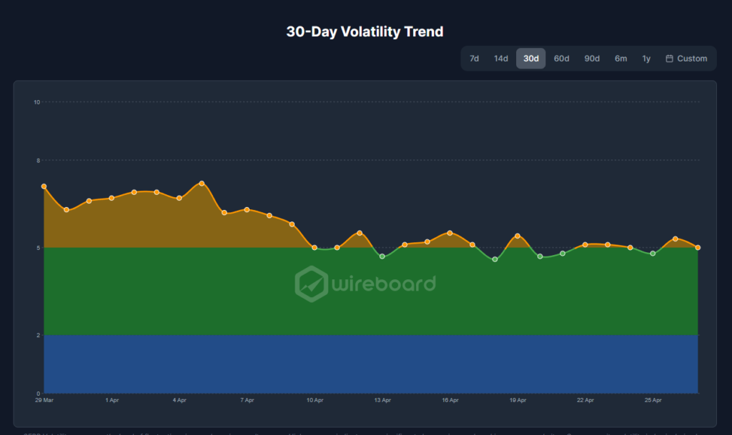Select the active 30d range button
This screenshot has width=732, height=435.
tap(531, 59)
